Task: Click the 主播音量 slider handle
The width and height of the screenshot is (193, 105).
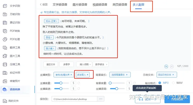Action: [x=61, y=83]
